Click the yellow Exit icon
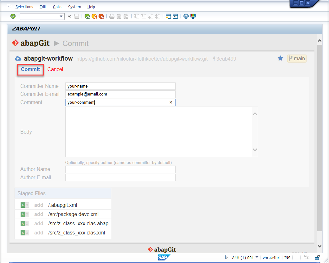 94,16
